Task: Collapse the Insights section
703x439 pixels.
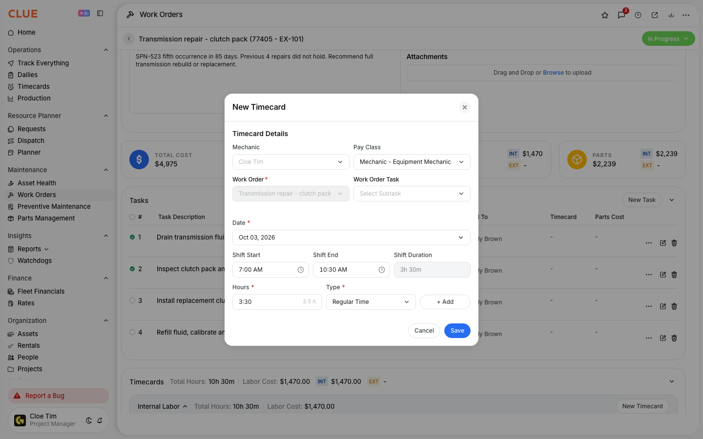Action: point(106,236)
